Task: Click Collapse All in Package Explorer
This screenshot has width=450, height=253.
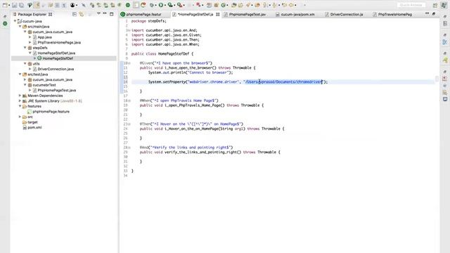Action: click(x=75, y=14)
